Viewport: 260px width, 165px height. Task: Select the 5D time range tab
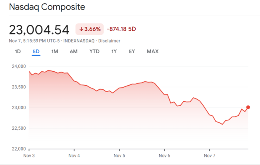pyautogui.click(x=36, y=51)
